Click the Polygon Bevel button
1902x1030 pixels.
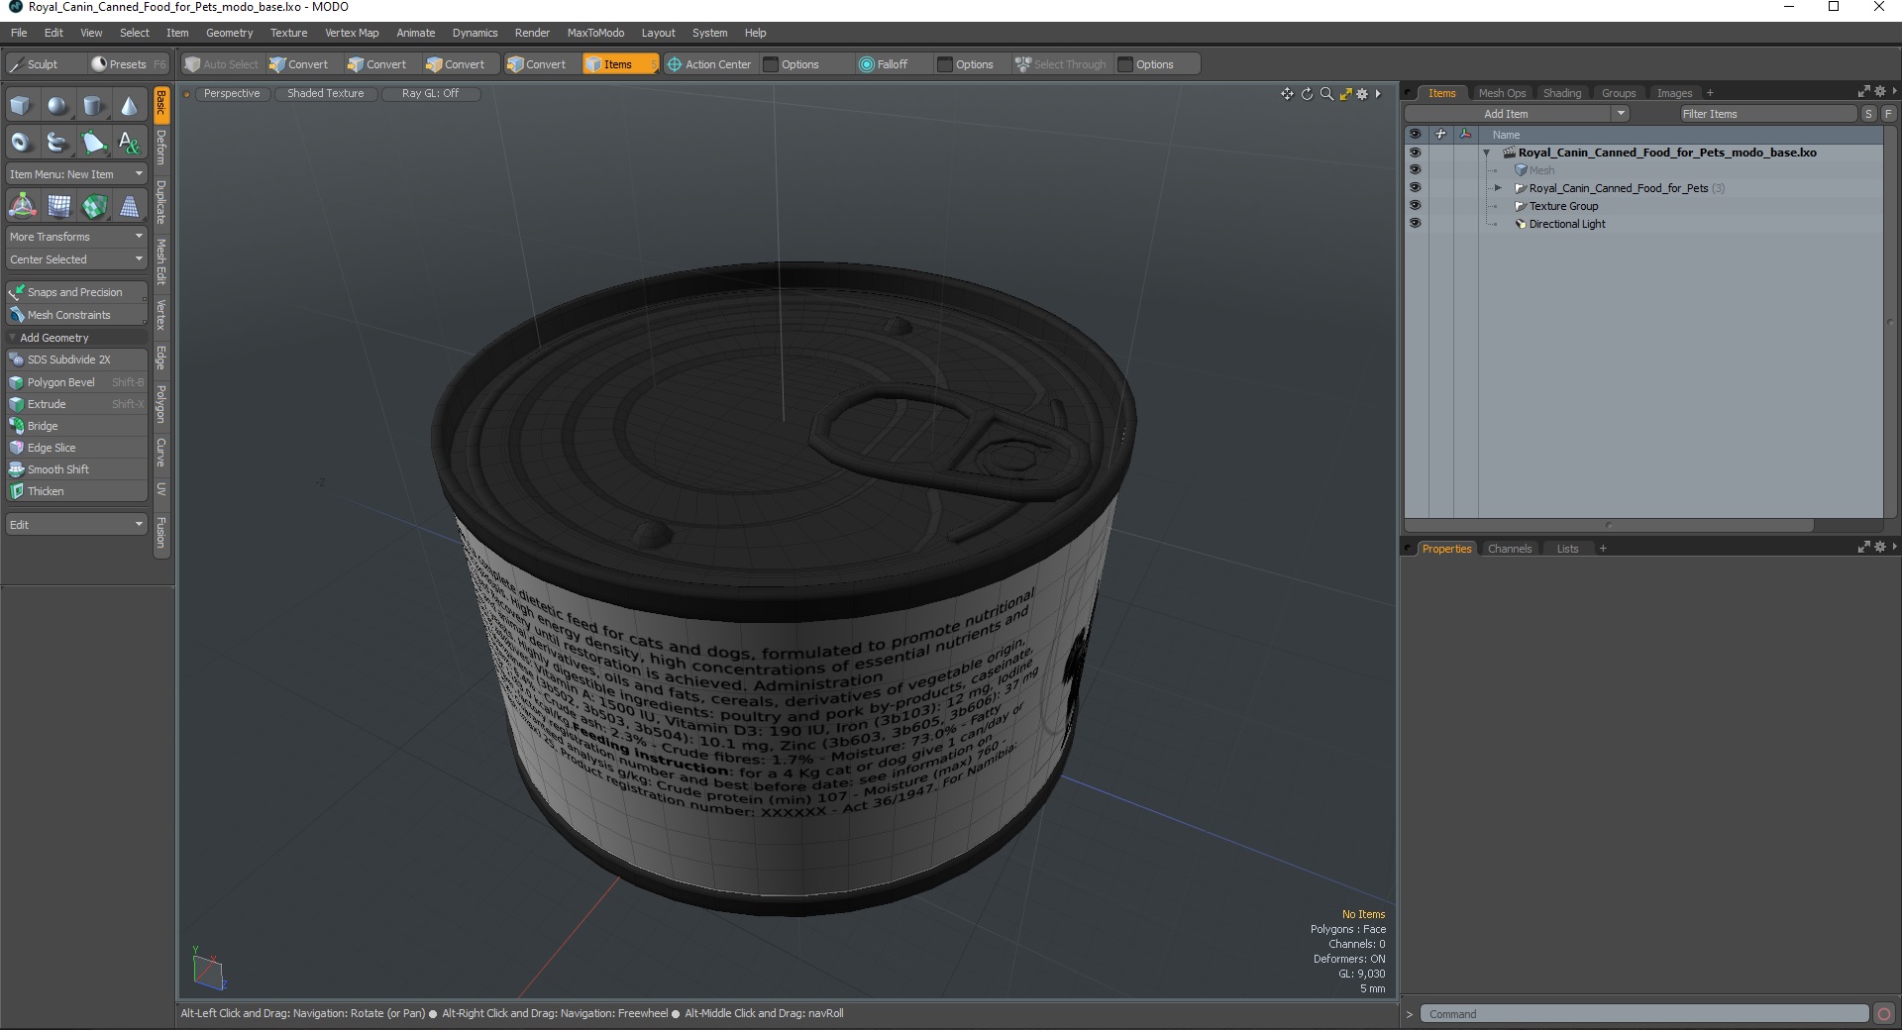(77, 382)
